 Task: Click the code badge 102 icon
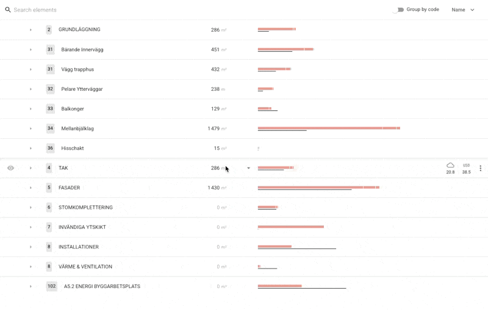click(51, 286)
